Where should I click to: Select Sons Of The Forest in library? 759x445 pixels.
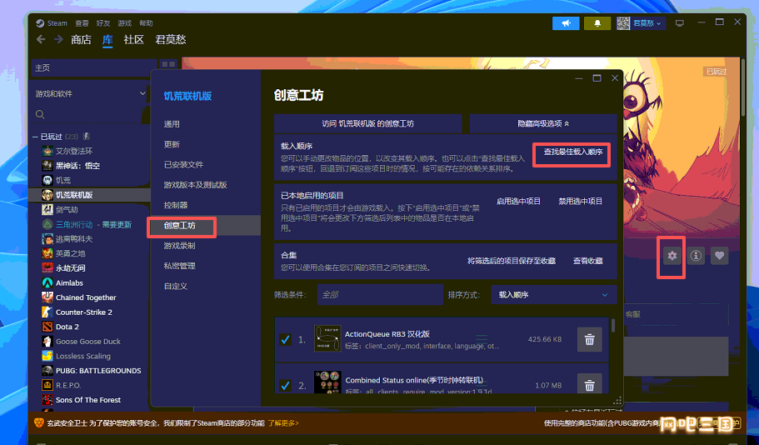90,400
